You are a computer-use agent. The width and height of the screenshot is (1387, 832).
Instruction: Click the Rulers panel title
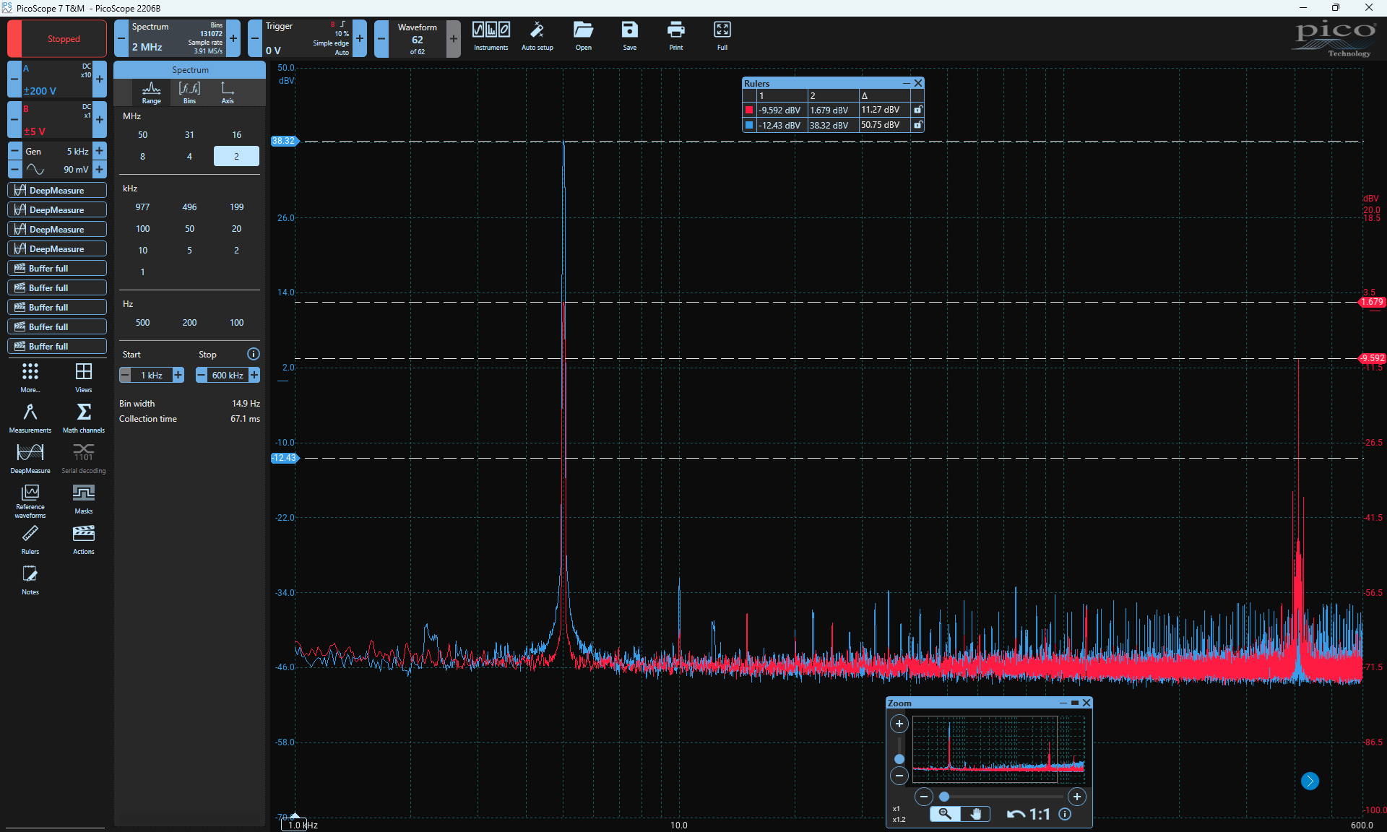coord(756,83)
